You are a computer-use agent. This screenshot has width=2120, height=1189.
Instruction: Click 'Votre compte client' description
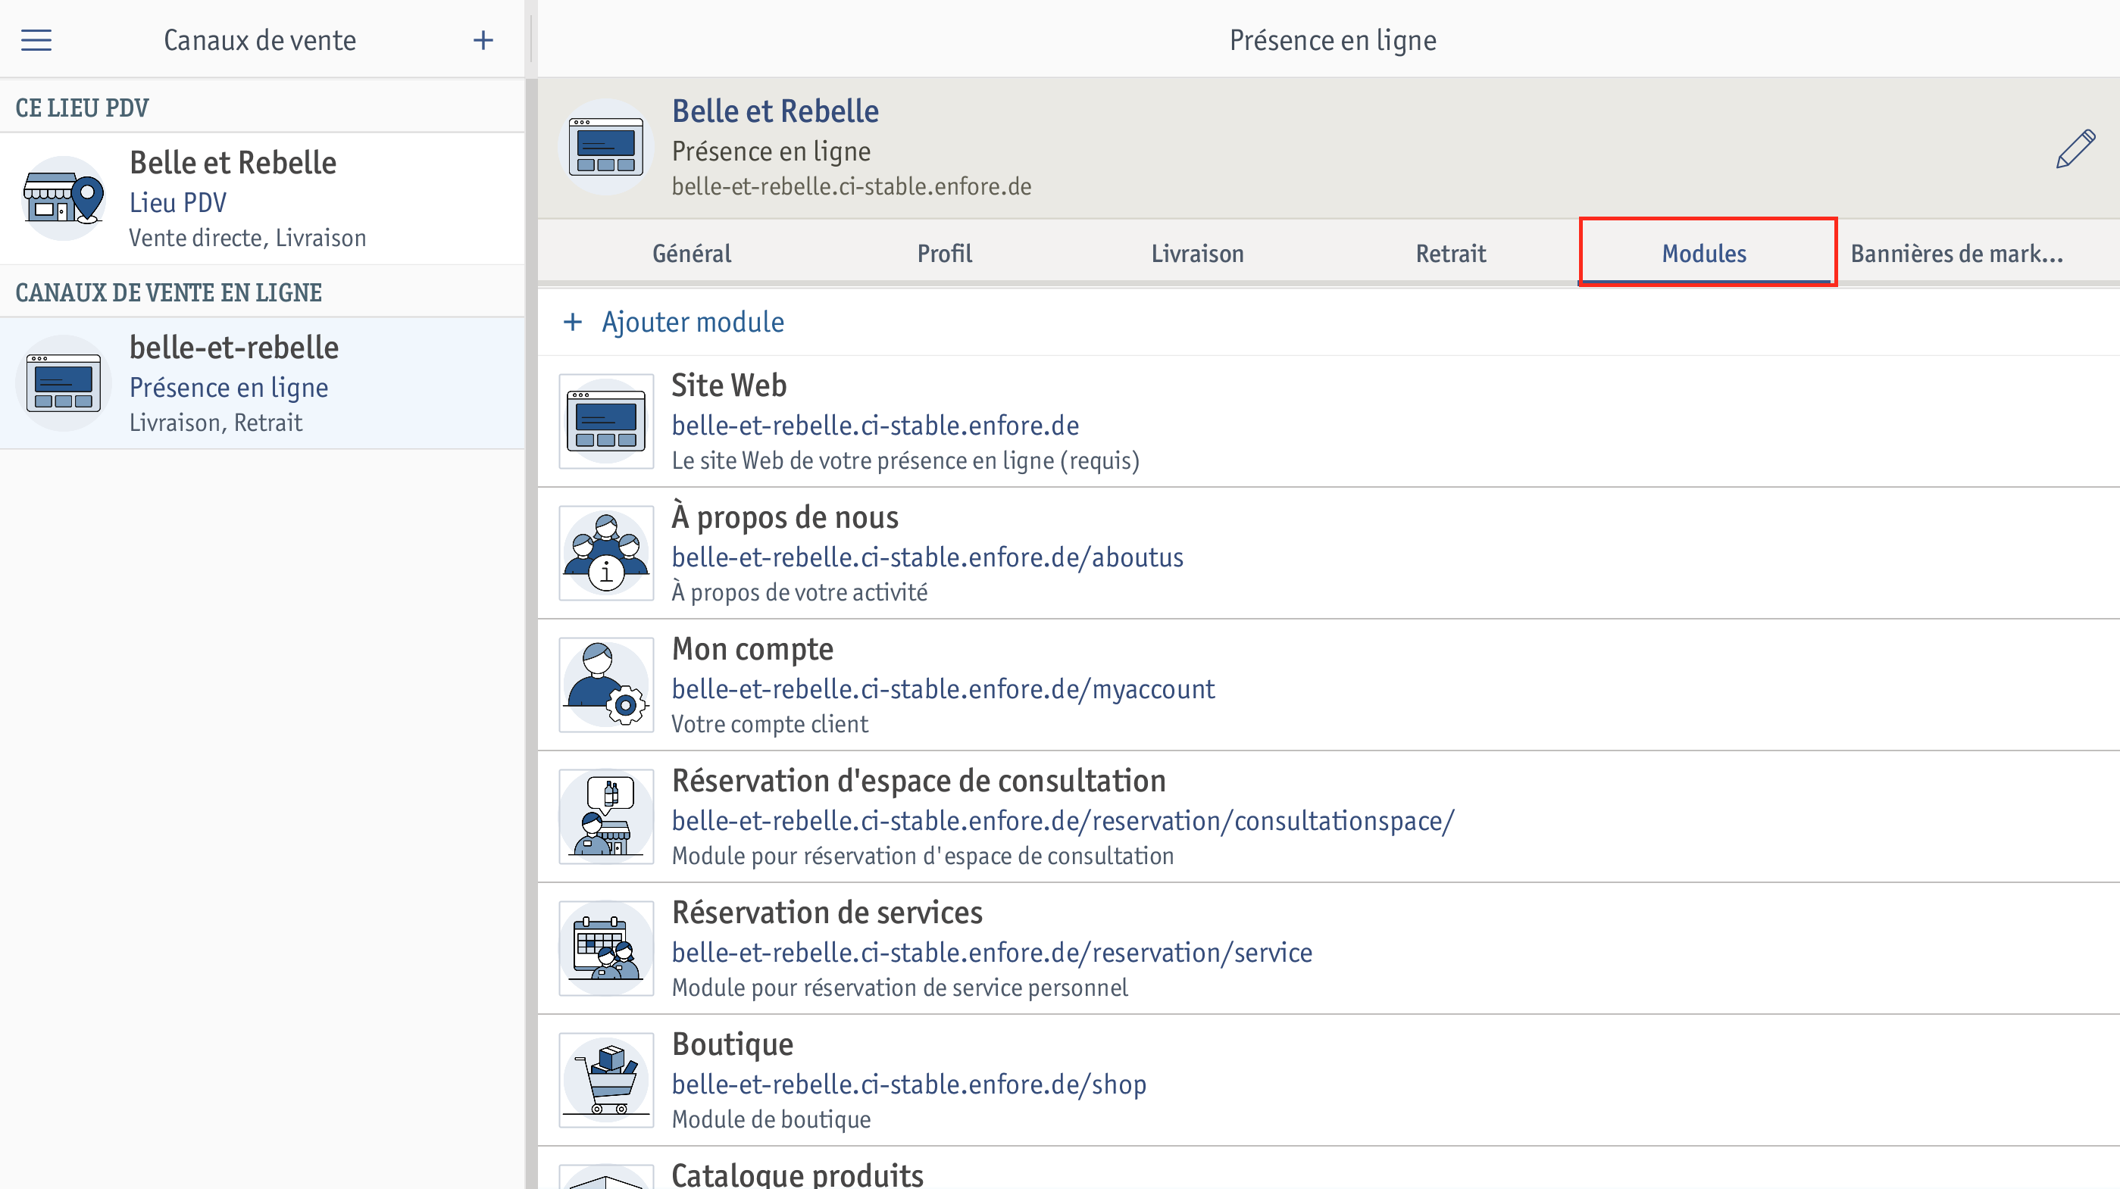coord(770,723)
